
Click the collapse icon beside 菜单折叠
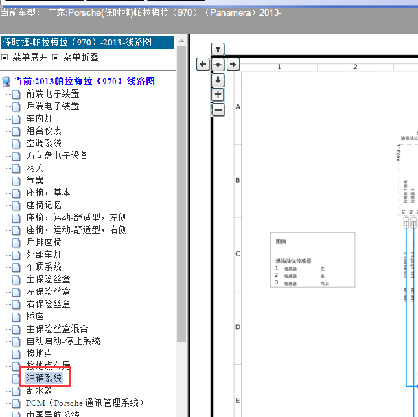pos(55,57)
